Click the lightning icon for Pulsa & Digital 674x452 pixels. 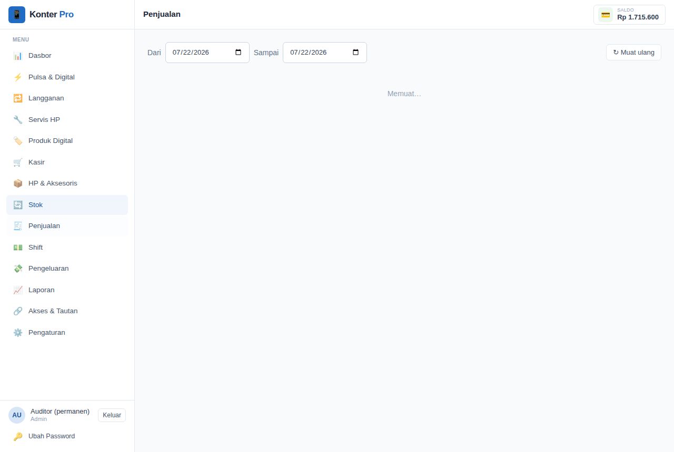[x=18, y=77]
